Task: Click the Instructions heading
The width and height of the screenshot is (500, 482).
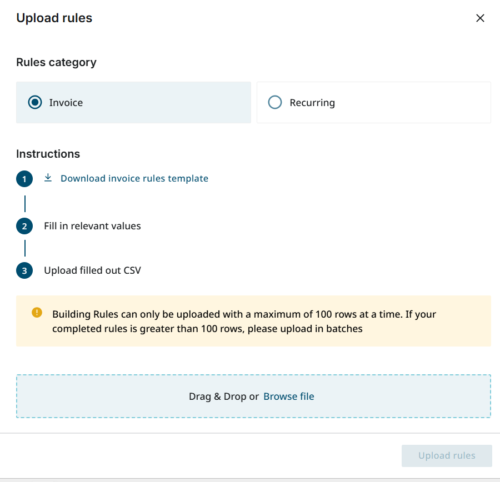Action: [48, 154]
